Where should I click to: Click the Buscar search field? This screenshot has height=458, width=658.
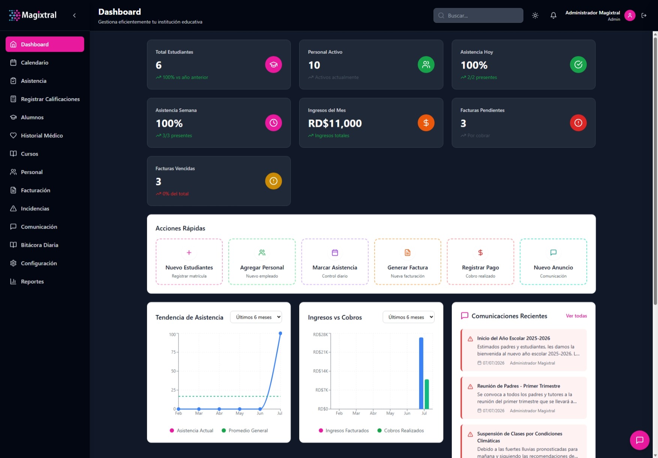click(x=478, y=15)
